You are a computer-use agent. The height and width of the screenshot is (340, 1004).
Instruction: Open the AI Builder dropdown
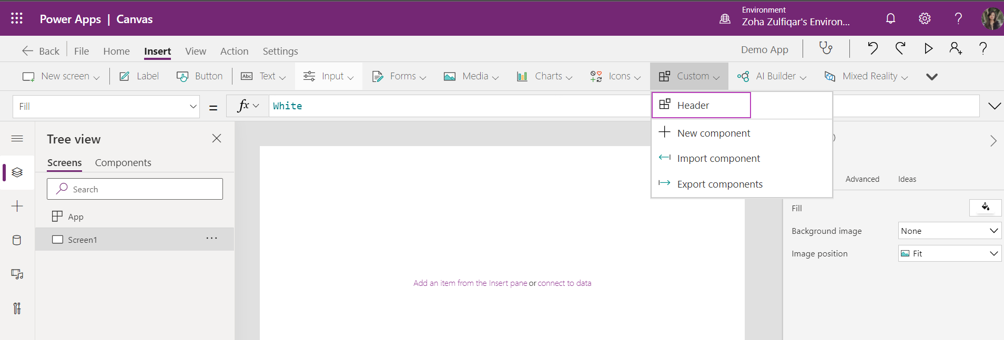[x=772, y=76]
